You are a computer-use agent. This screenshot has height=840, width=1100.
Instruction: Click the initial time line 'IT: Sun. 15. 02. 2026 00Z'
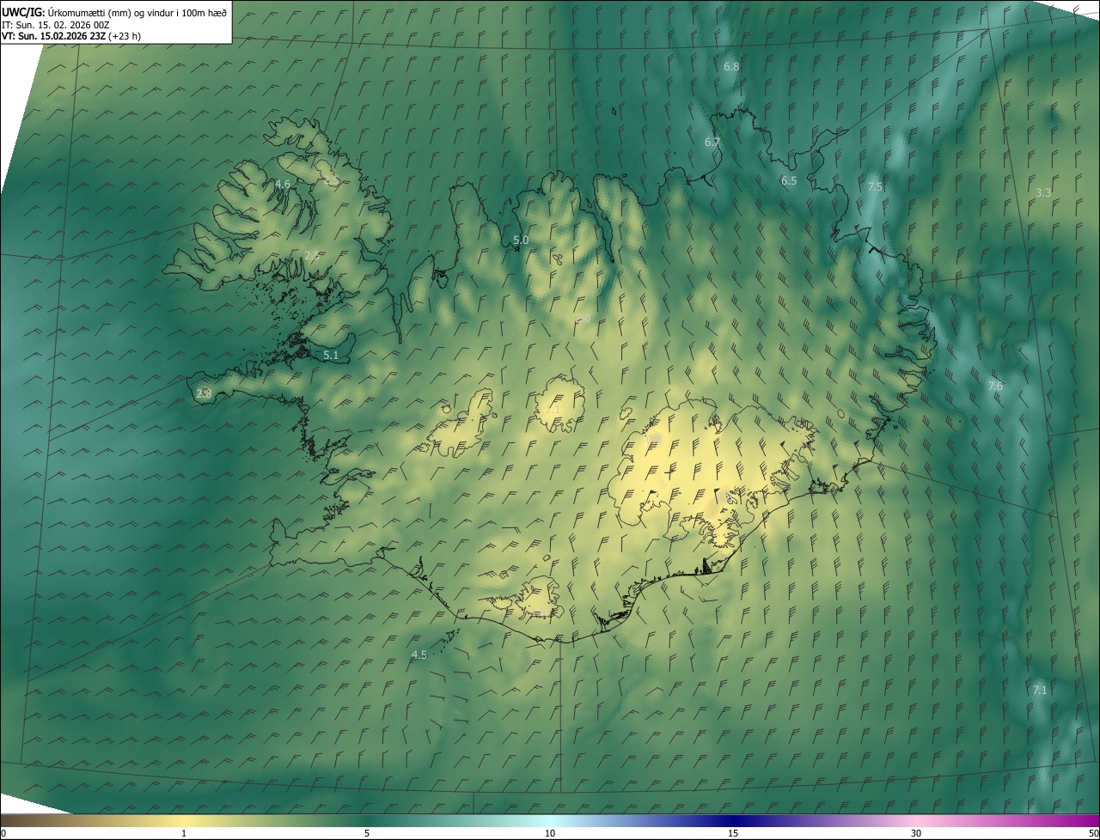tap(55, 25)
